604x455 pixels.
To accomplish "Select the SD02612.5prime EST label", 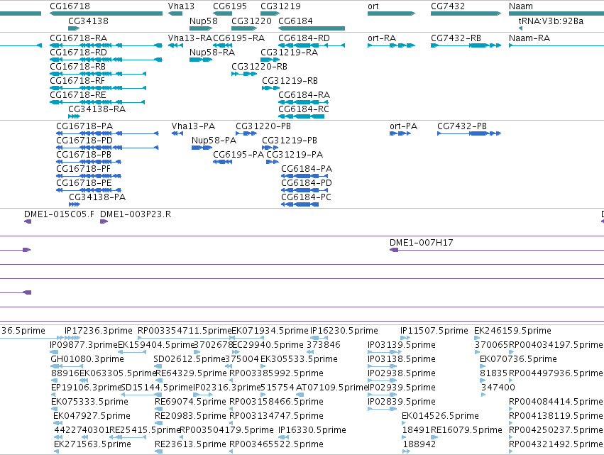I will pos(189,359).
